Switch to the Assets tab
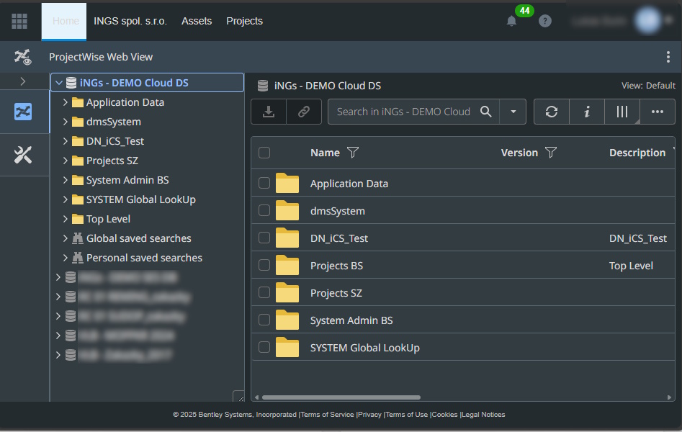 197,21
